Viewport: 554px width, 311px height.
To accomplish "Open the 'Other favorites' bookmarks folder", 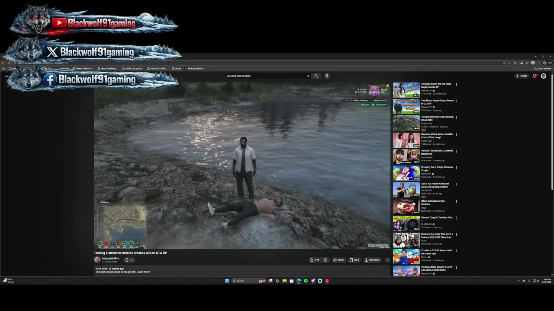I will [x=543, y=69].
